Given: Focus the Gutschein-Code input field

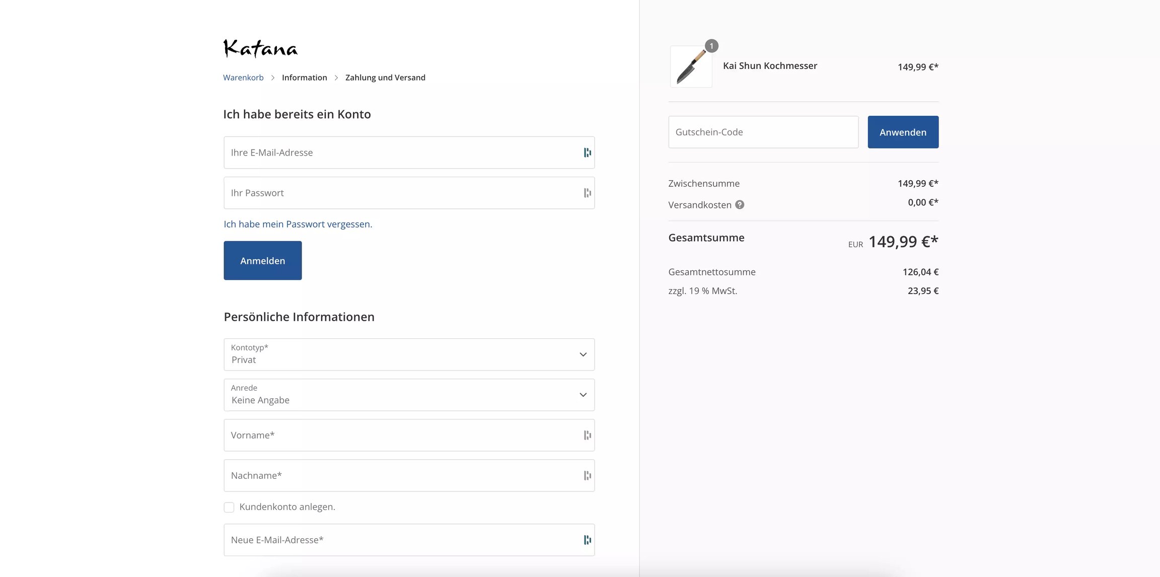Looking at the screenshot, I should click(763, 132).
